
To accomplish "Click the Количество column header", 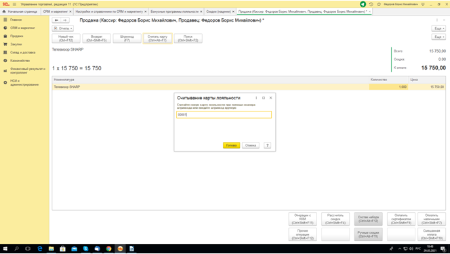I will click(x=388, y=80).
